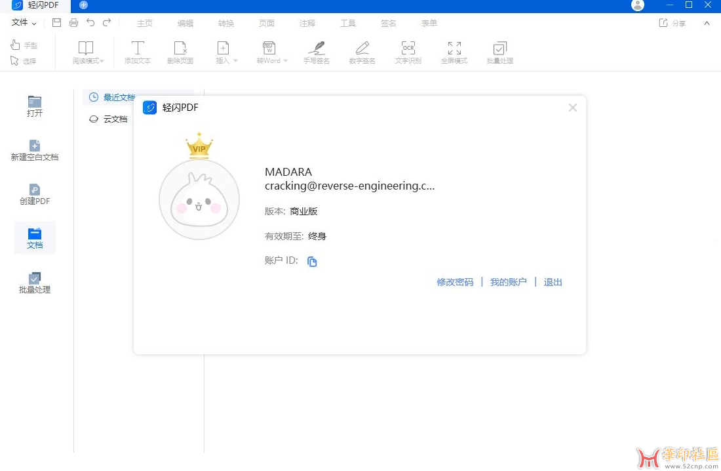Click the insert (插入) page icon
Screen dimensions: 721x471
[223, 48]
